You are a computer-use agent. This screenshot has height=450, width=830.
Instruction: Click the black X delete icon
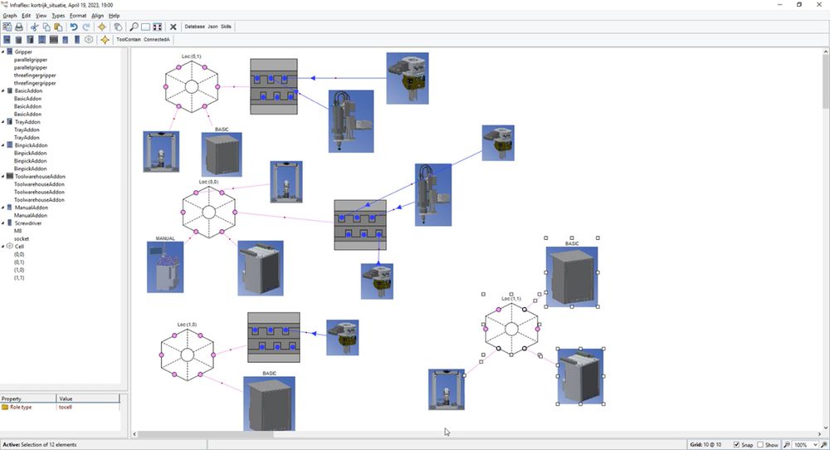click(173, 27)
